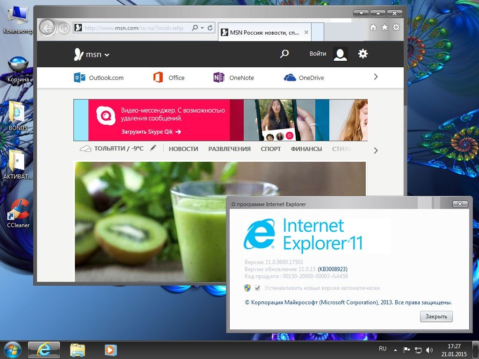Open the ФИНАНСЫ section

click(306, 149)
